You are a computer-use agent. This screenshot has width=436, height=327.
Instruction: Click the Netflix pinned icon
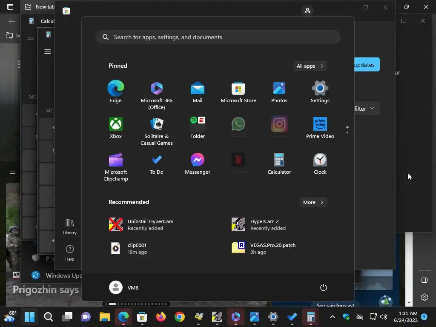238,160
